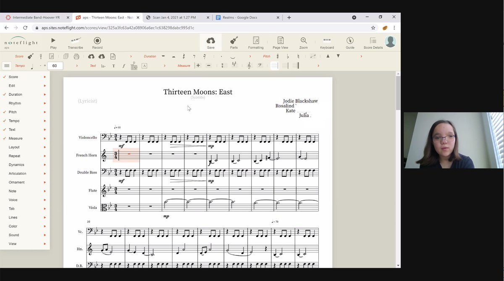
Task: Open Score Details panel
Action: click(x=373, y=42)
